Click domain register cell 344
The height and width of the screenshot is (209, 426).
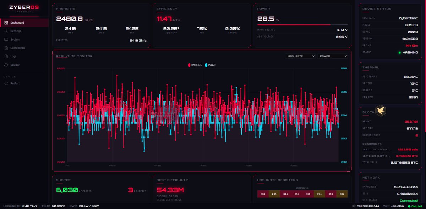coord(285,194)
